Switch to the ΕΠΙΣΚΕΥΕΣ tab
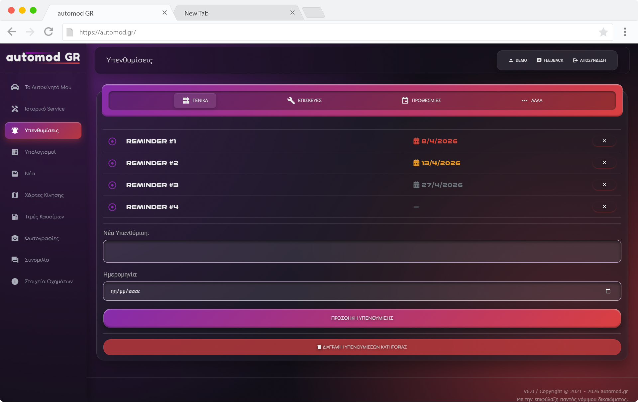 click(x=304, y=101)
